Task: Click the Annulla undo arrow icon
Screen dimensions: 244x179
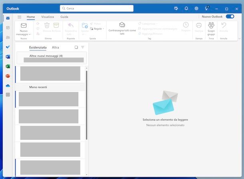Action: tap(224, 25)
